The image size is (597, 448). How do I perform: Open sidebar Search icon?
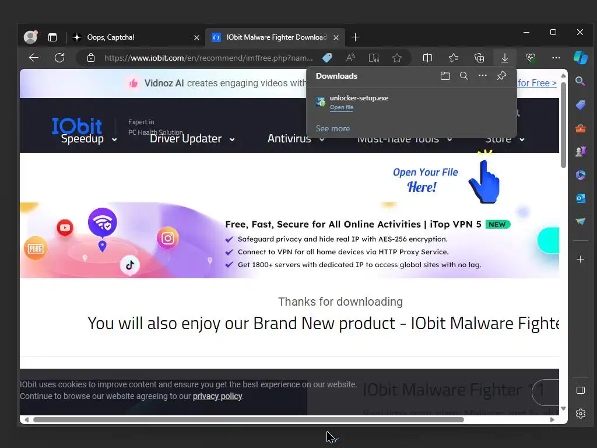point(580,81)
